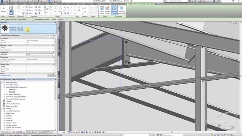
Task: Open the type selector dropdown arrow
Action: [56, 29]
